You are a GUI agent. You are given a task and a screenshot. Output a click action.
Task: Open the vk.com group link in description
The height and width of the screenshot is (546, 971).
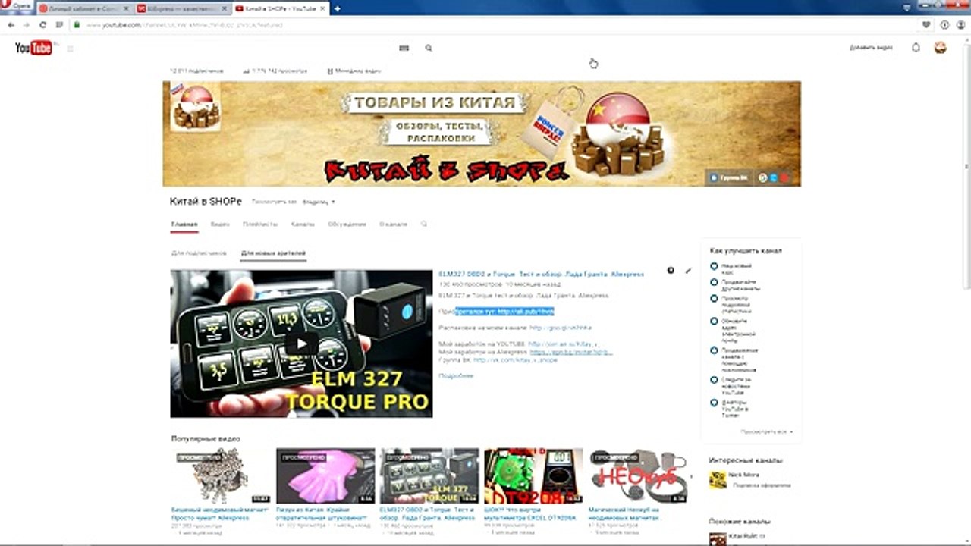517,359
